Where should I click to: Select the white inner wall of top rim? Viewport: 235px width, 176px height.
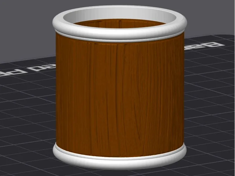120,14
